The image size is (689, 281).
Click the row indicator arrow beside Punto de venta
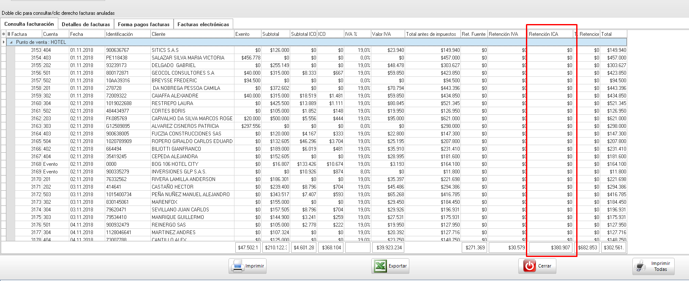[3, 42]
